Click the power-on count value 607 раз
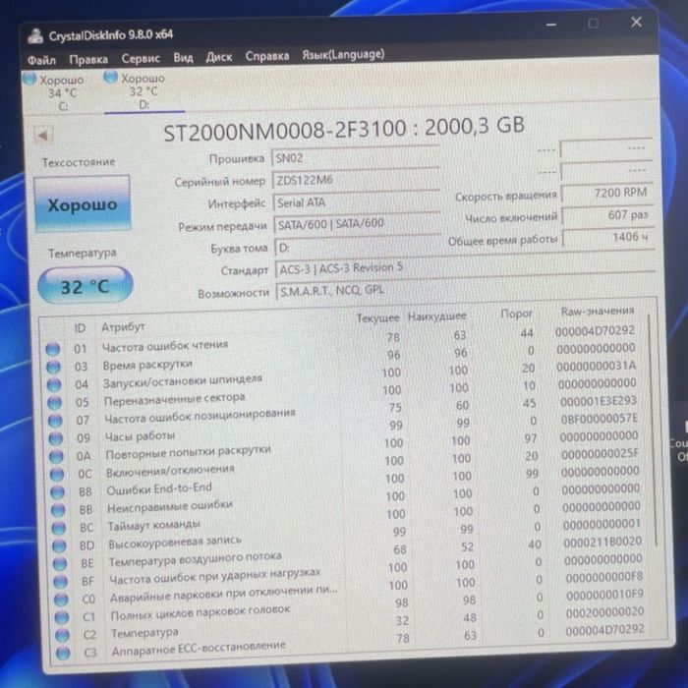This screenshot has height=688, width=688. (607, 215)
